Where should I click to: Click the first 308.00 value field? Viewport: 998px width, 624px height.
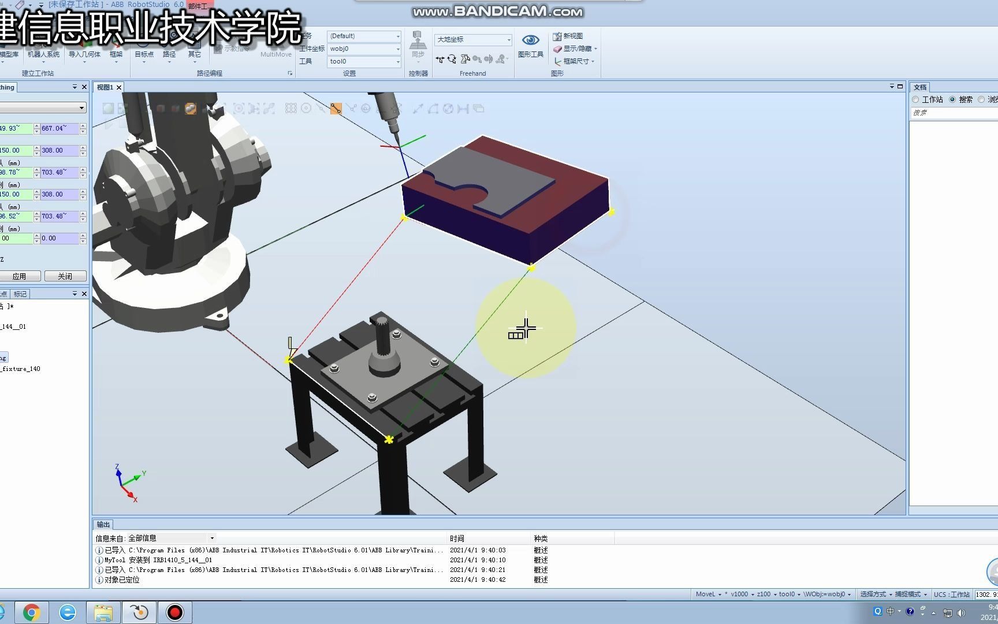[59, 150]
